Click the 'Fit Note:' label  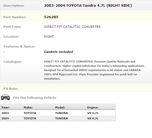coord(11,89)
